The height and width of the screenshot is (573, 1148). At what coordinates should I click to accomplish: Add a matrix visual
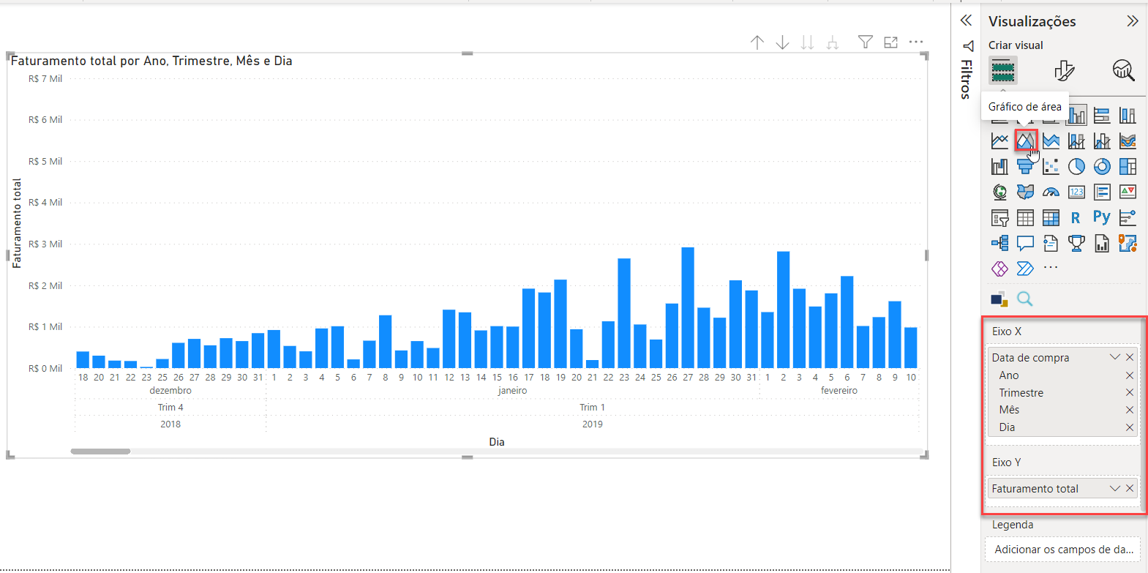(1051, 217)
